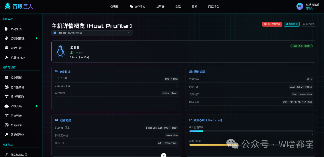The image size is (324, 157).
Task: Click the 协作指挥部 users icon
Action: (7, 87)
